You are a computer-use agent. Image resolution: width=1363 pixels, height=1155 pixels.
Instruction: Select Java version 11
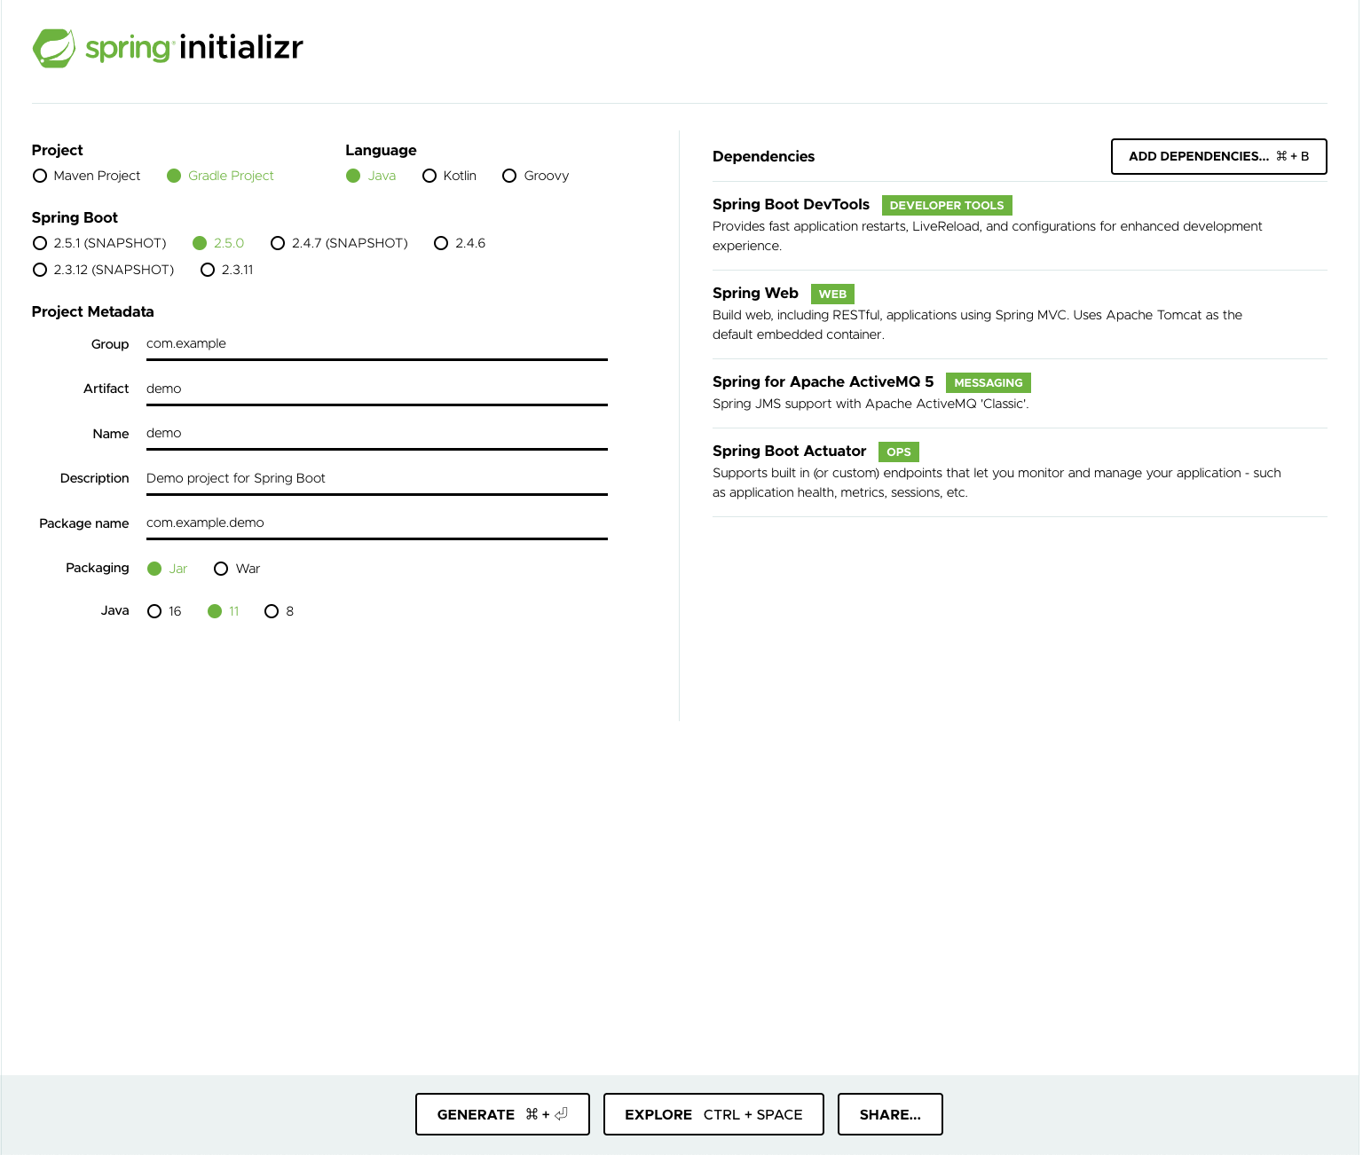tap(224, 611)
